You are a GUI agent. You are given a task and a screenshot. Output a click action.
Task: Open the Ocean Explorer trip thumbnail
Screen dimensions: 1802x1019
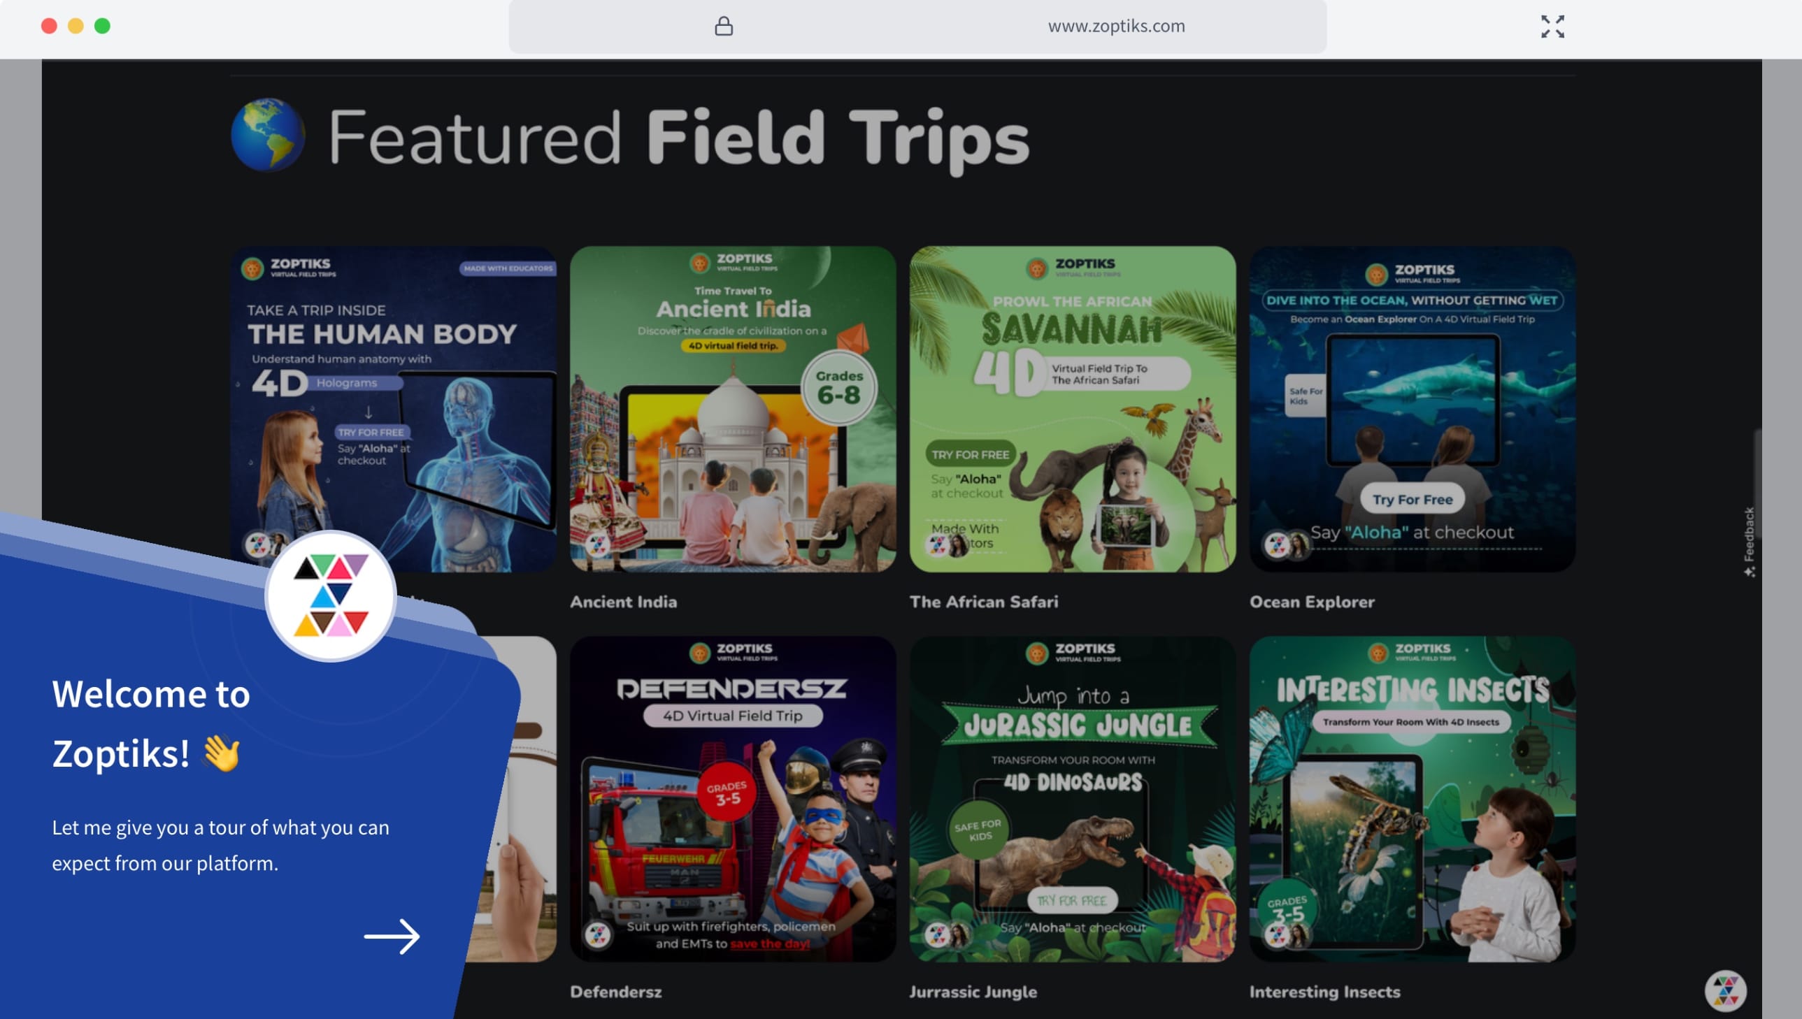[1412, 409]
